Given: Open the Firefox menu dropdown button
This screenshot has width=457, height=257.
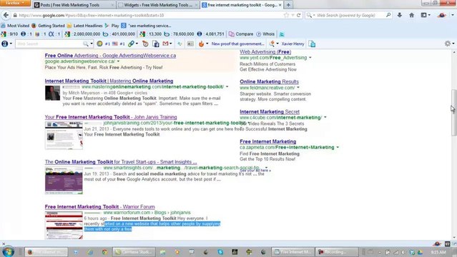Looking at the screenshot, I should click(x=15, y=3).
